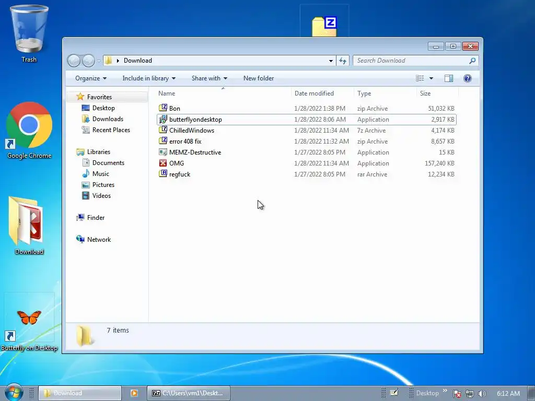The height and width of the screenshot is (401, 535).
Task: Open volume speaker icon in tray
Action: point(482,394)
